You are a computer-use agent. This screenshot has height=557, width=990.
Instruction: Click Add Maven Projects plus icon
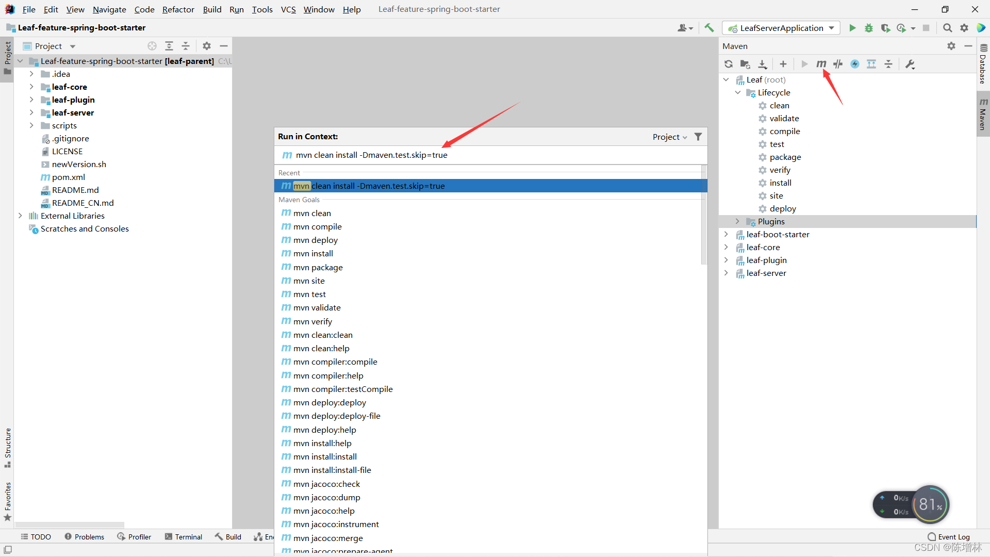783,64
